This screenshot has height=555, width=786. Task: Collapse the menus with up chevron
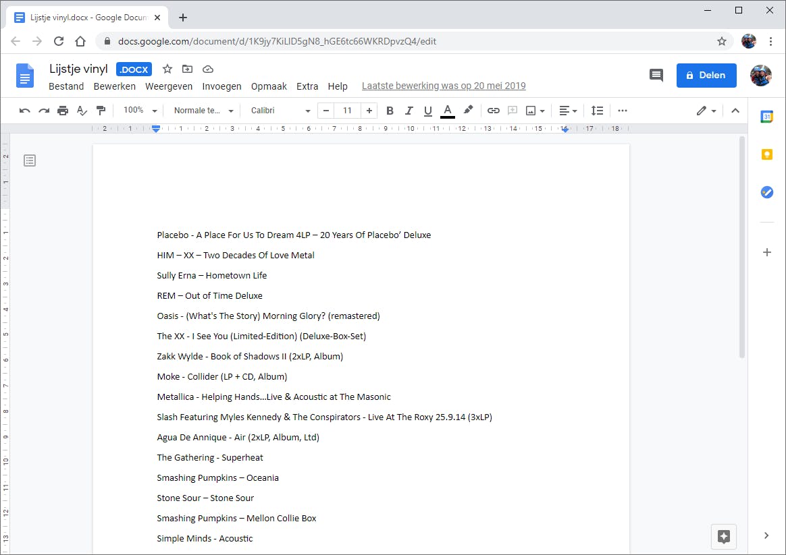point(735,111)
